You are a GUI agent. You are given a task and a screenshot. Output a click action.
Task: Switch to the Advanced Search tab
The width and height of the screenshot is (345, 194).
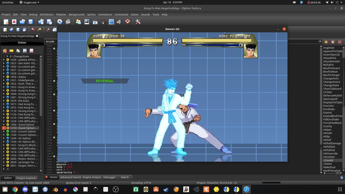(x=71, y=177)
